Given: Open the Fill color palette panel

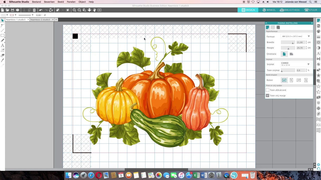Looking at the screenshot, I should [318, 31].
